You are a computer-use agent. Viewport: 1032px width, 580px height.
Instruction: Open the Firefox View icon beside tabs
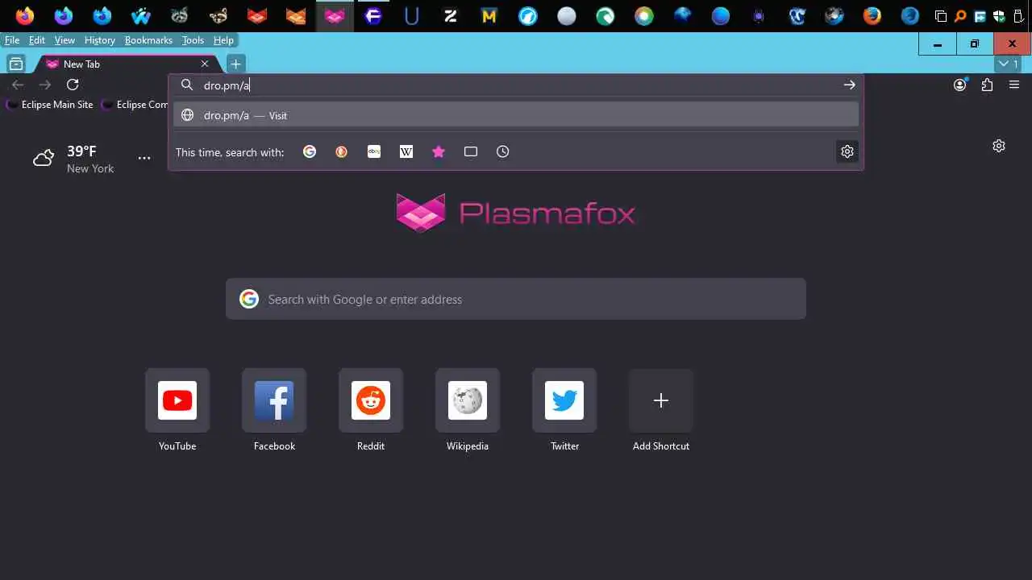[16, 64]
